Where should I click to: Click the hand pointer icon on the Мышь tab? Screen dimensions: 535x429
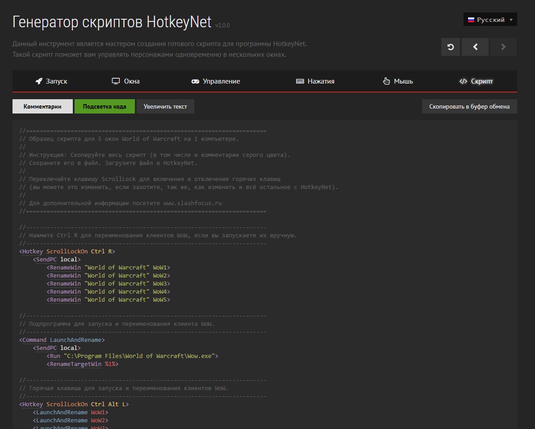click(386, 81)
